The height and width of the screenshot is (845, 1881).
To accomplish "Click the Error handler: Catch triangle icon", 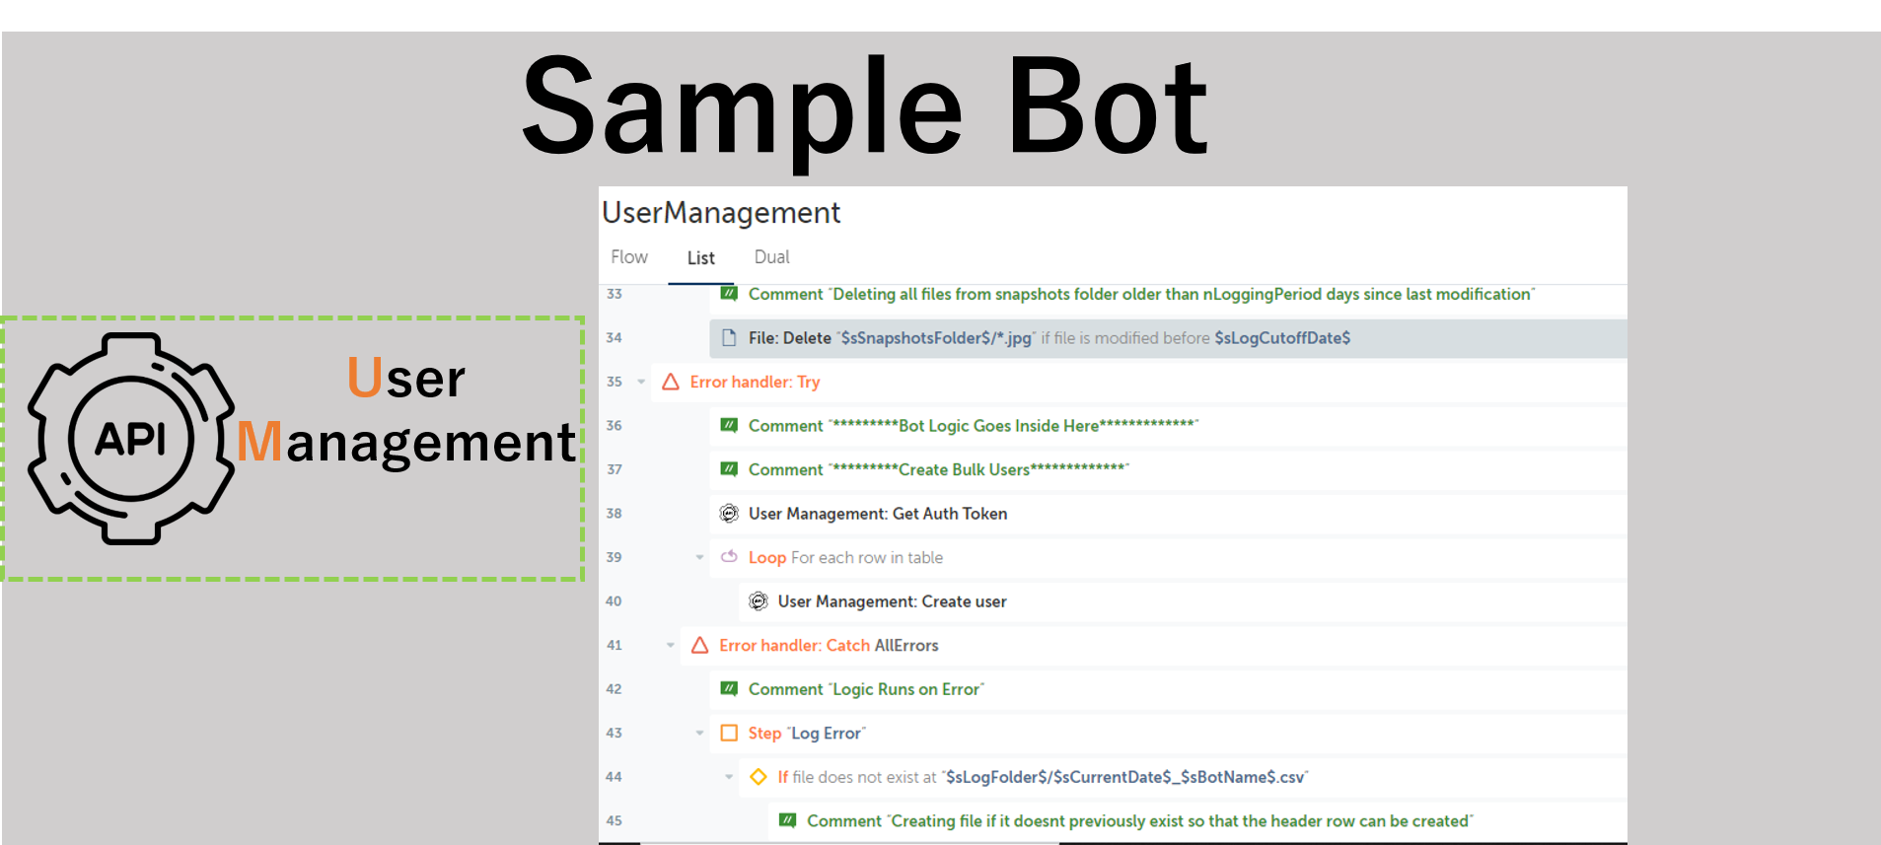I will pyautogui.click(x=700, y=645).
